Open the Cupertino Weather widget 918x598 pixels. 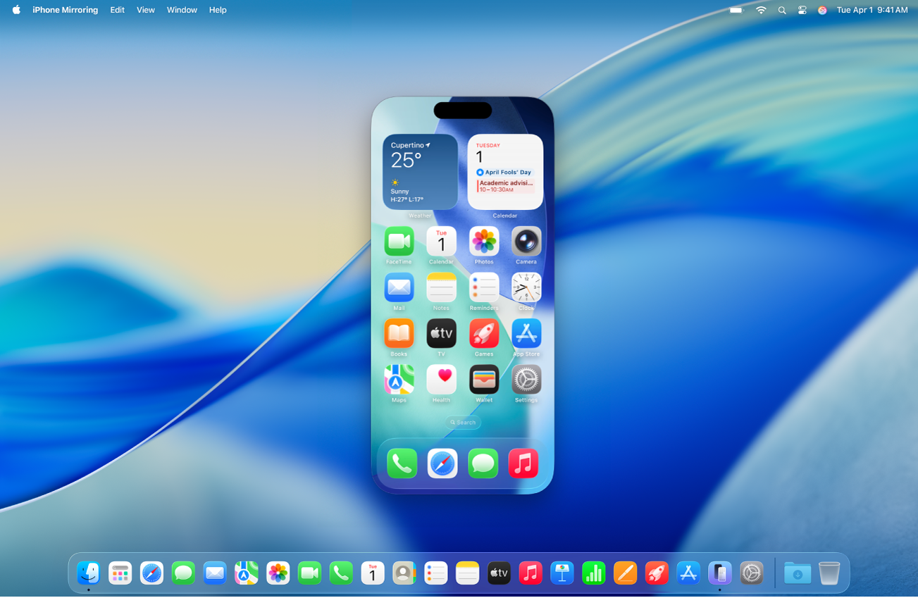pos(420,171)
